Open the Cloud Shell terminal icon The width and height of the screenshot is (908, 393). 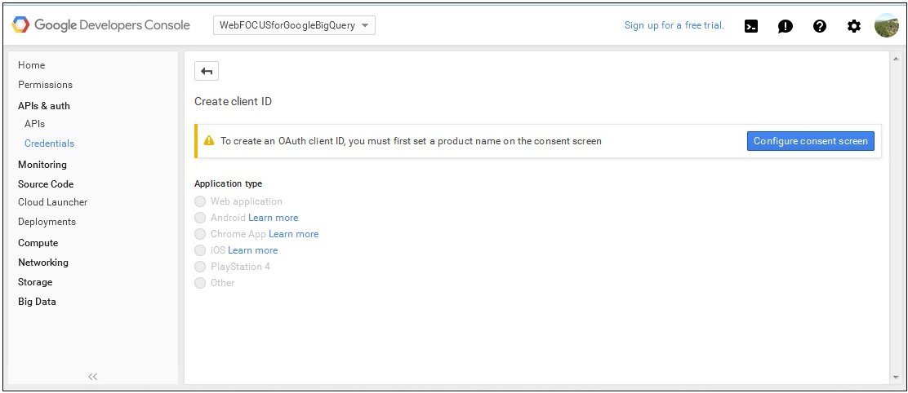point(751,26)
